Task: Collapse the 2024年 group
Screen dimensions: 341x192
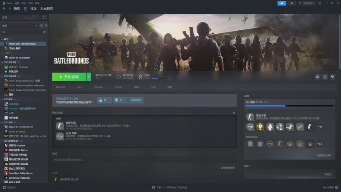Action: pos(2,99)
